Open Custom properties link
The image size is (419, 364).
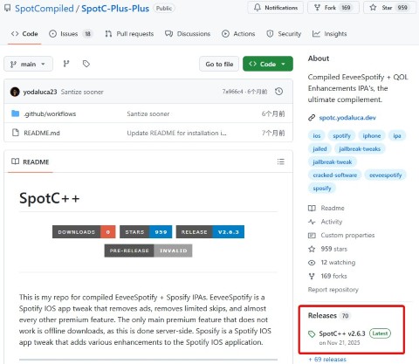click(x=347, y=235)
